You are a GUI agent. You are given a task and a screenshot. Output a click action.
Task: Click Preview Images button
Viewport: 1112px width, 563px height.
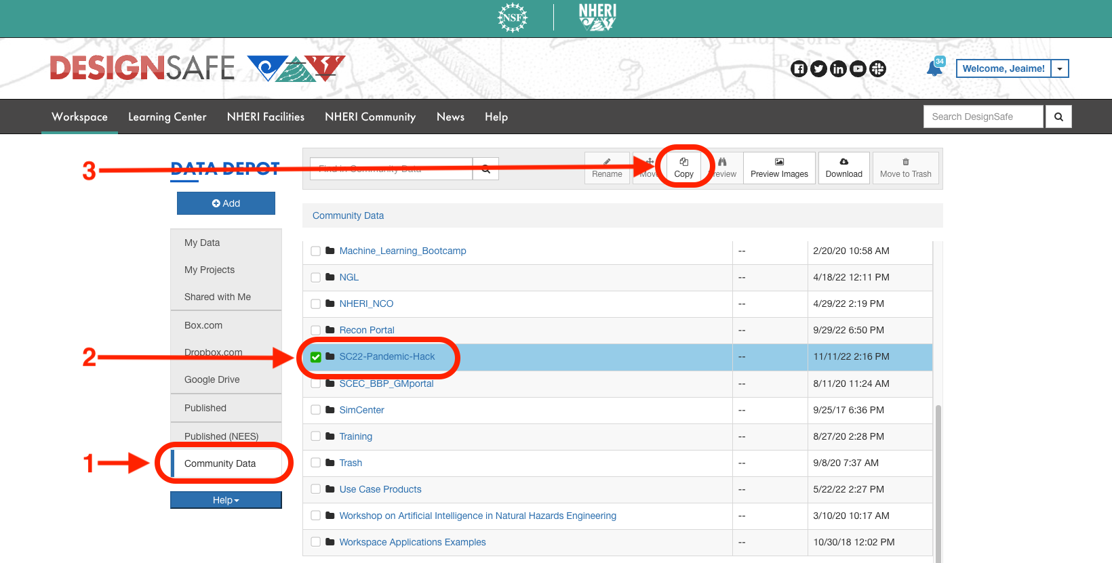click(x=779, y=168)
